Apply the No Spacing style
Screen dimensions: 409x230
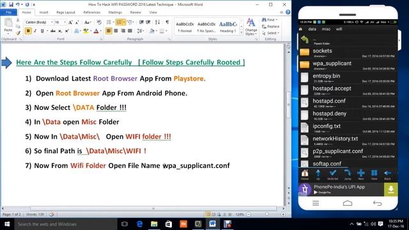206,27
